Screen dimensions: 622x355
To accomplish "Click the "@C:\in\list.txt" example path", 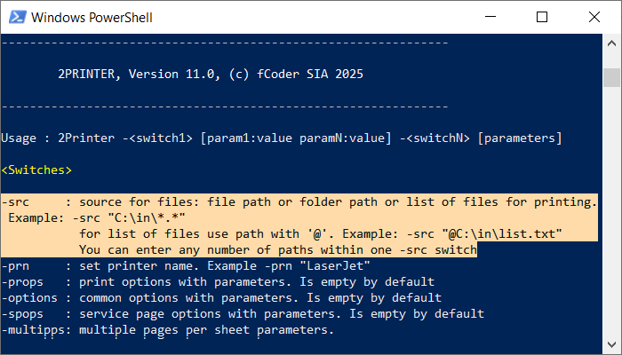I will click(x=502, y=233).
